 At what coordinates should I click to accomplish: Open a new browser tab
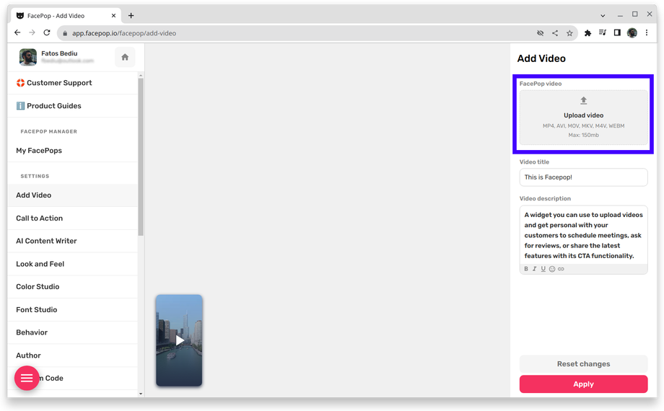coord(131,16)
